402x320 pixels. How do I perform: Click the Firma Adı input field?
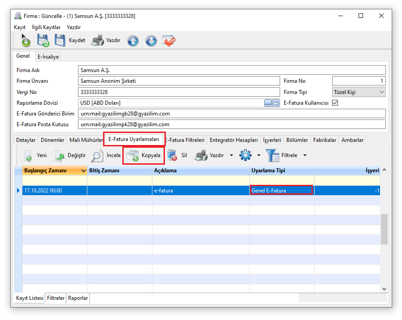tap(232, 70)
